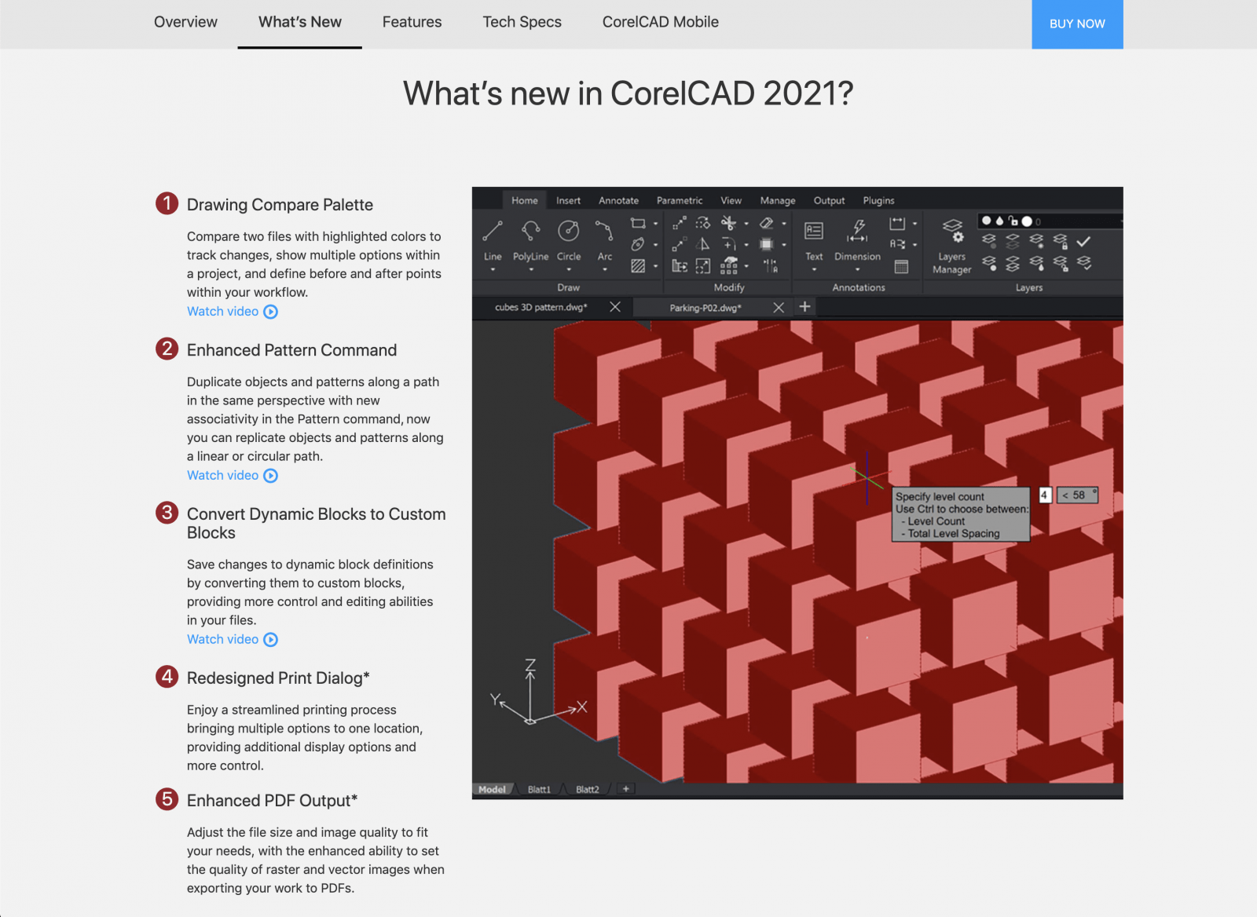The height and width of the screenshot is (917, 1257).
Task: Click the checkmark activate layer icon
Action: 1083,240
